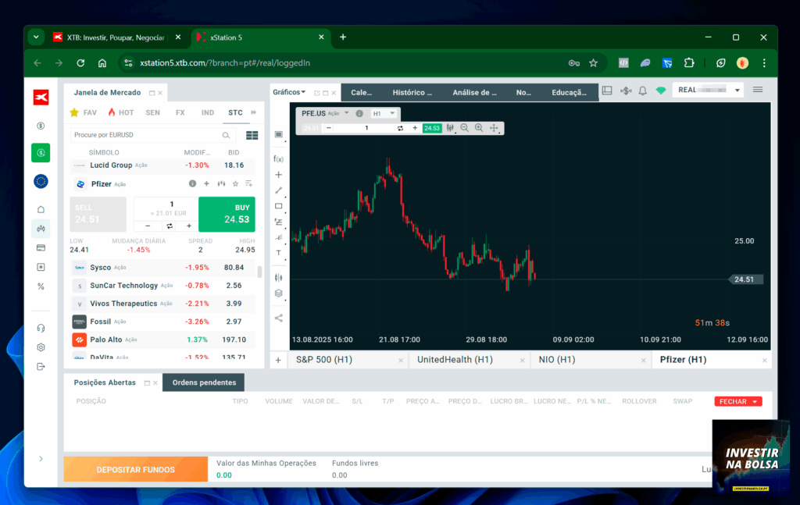Open the H1 timeframe dropdown
Image resolution: width=800 pixels, height=505 pixels.
(x=384, y=114)
